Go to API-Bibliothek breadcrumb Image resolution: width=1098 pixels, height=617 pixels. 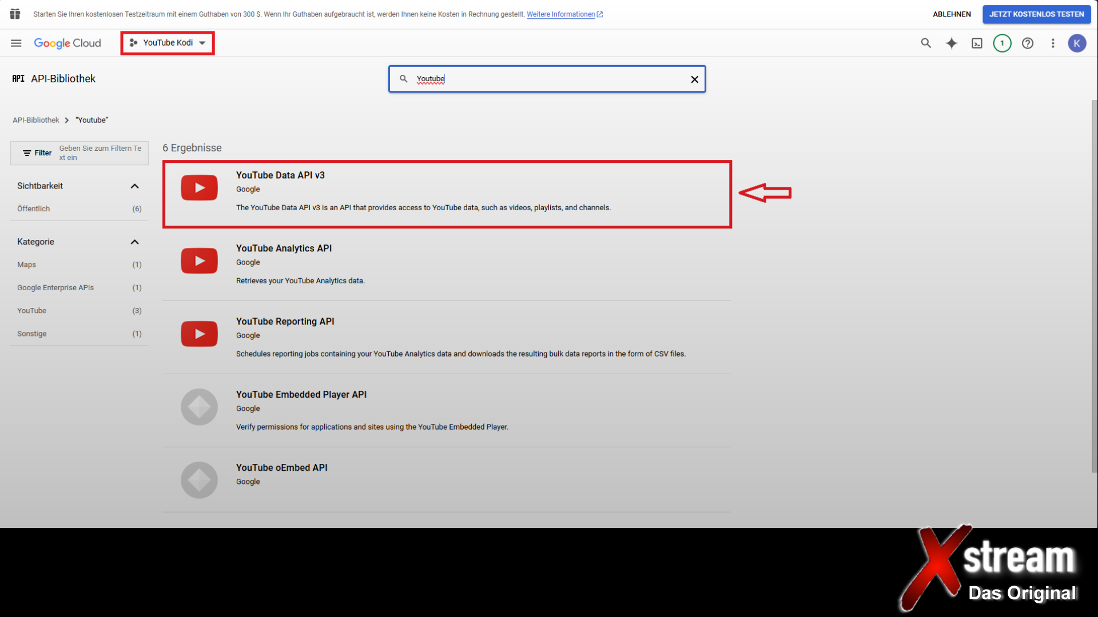point(36,120)
